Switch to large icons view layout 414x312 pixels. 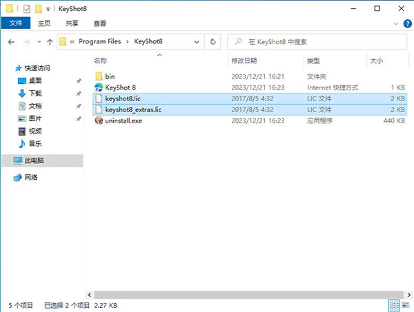pos(406,305)
